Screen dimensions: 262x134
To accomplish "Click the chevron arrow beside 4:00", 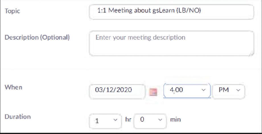I will point(203,90).
